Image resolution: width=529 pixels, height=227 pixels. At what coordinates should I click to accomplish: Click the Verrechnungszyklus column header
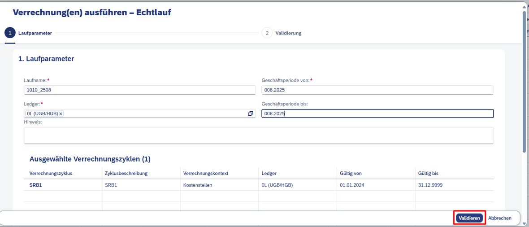point(51,173)
